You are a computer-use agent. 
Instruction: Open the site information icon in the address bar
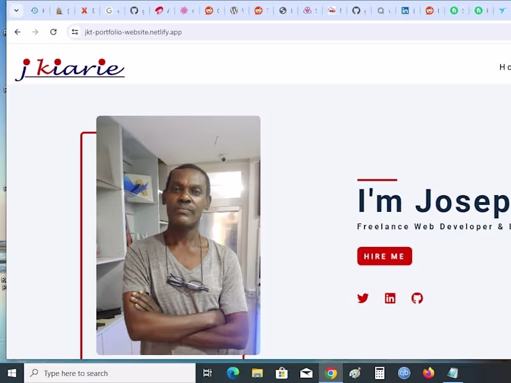(x=75, y=32)
